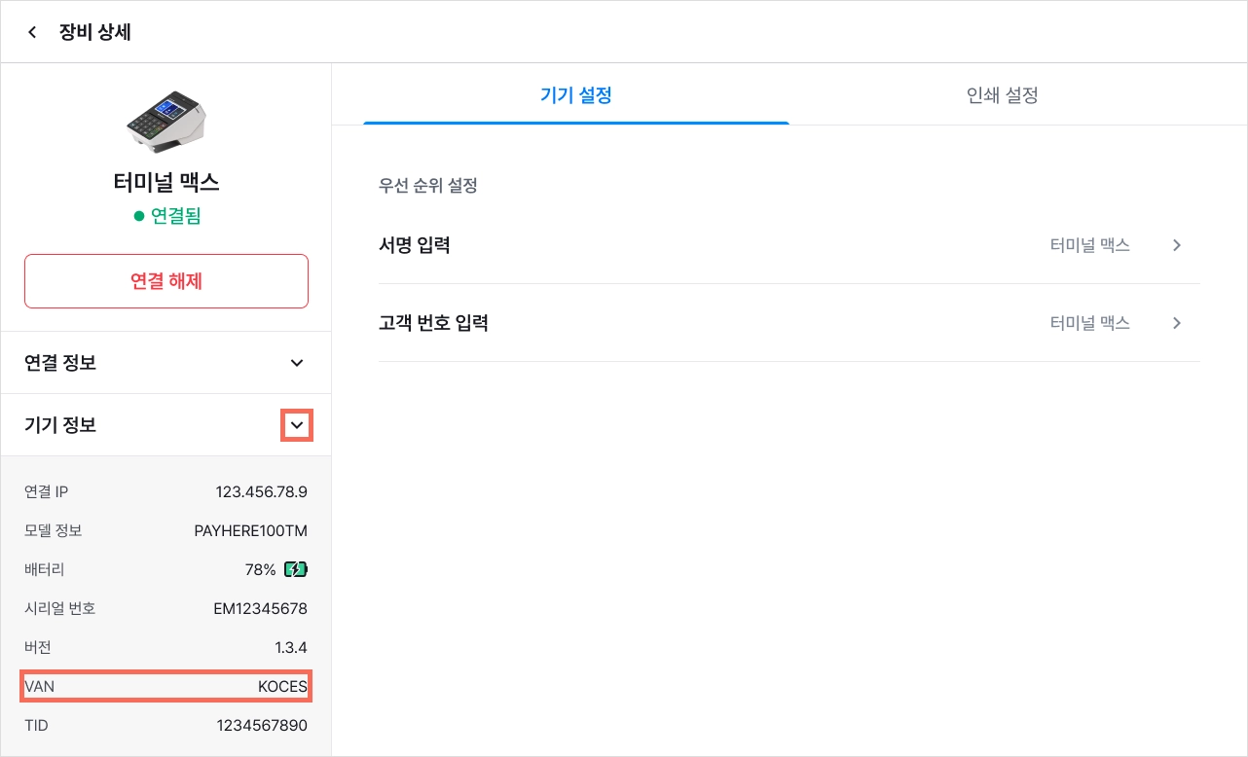The image size is (1248, 757).
Task: Select the 고객 번호 입력 priority row
Action: (x=789, y=323)
